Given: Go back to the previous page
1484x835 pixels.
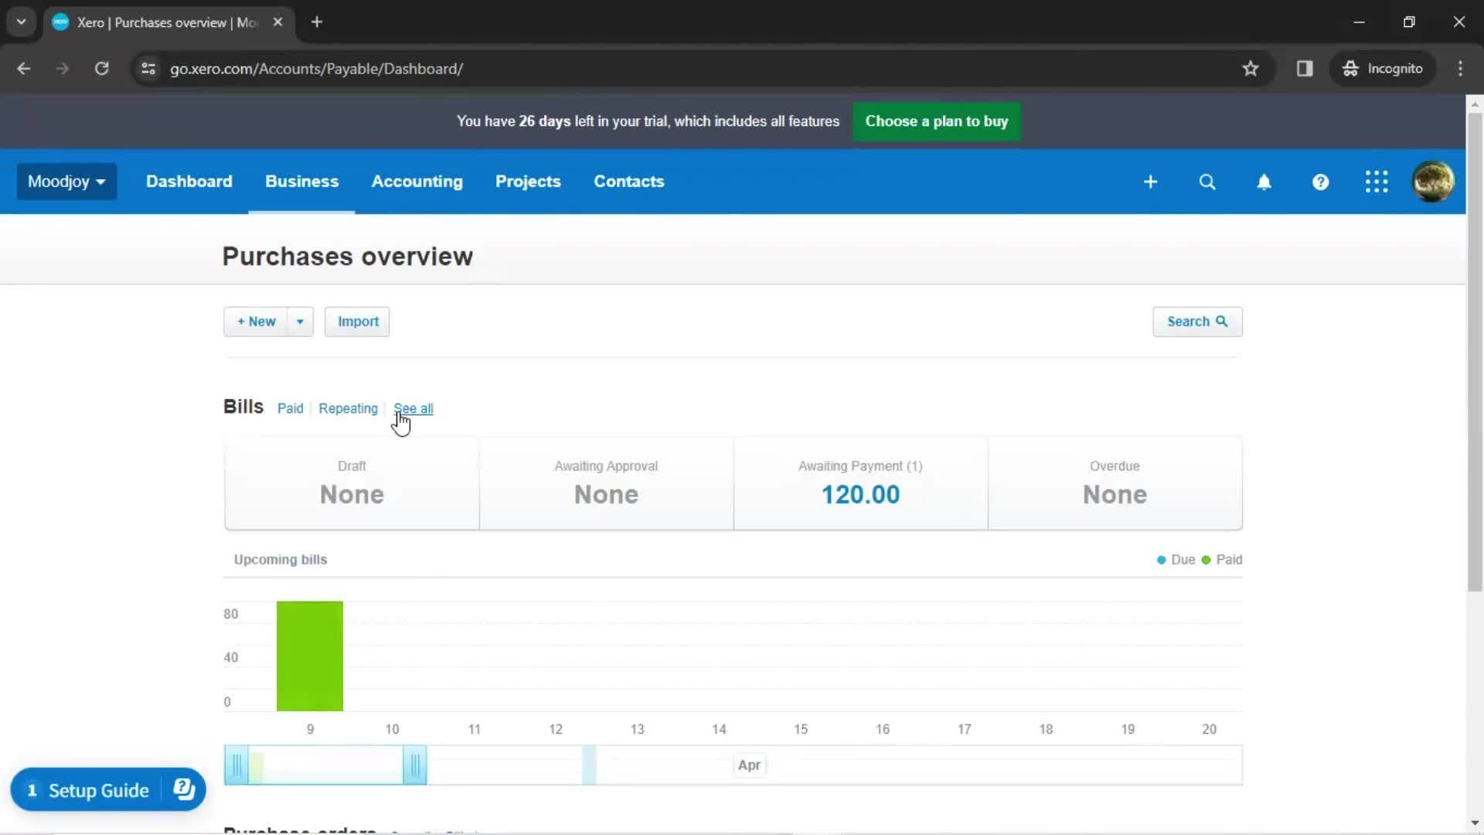Looking at the screenshot, I should pos(24,69).
